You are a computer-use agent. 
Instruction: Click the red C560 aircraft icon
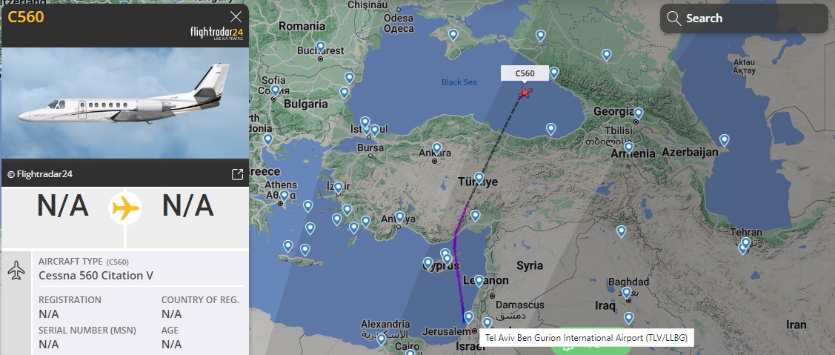[x=525, y=93]
